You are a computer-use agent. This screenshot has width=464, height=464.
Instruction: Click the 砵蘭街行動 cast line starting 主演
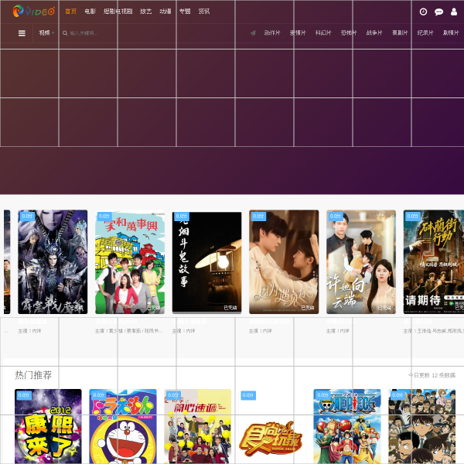click(434, 331)
